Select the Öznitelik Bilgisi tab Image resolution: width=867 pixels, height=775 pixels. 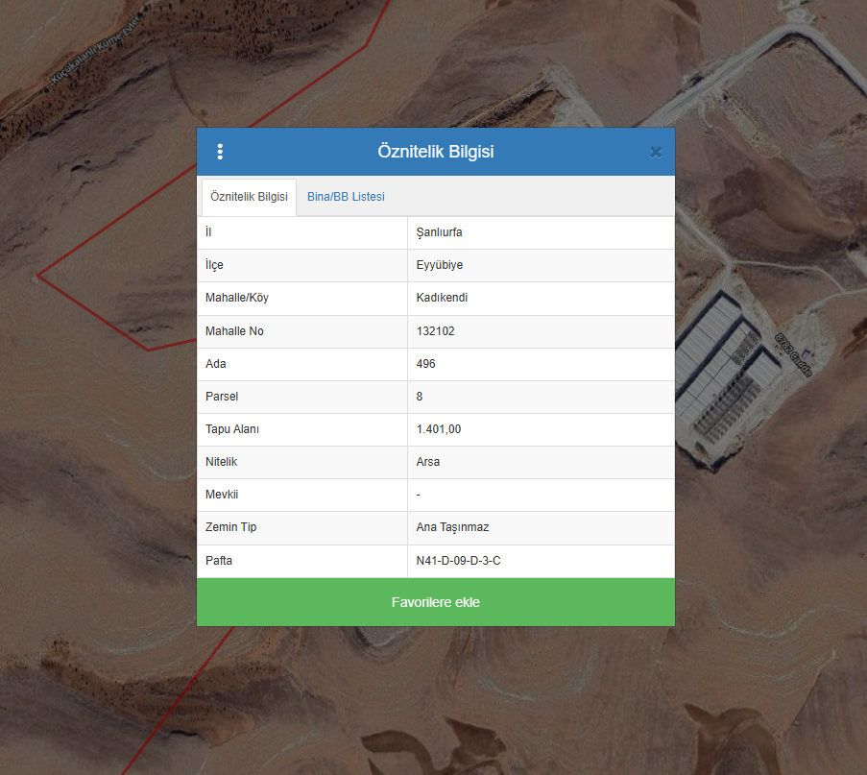point(249,197)
